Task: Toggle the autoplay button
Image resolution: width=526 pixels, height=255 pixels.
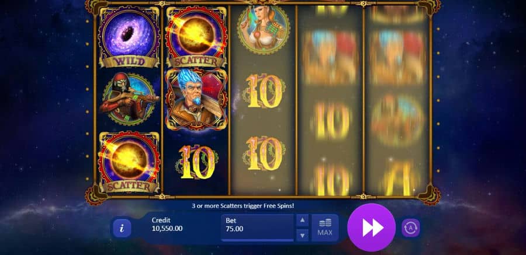Action: pos(411,228)
